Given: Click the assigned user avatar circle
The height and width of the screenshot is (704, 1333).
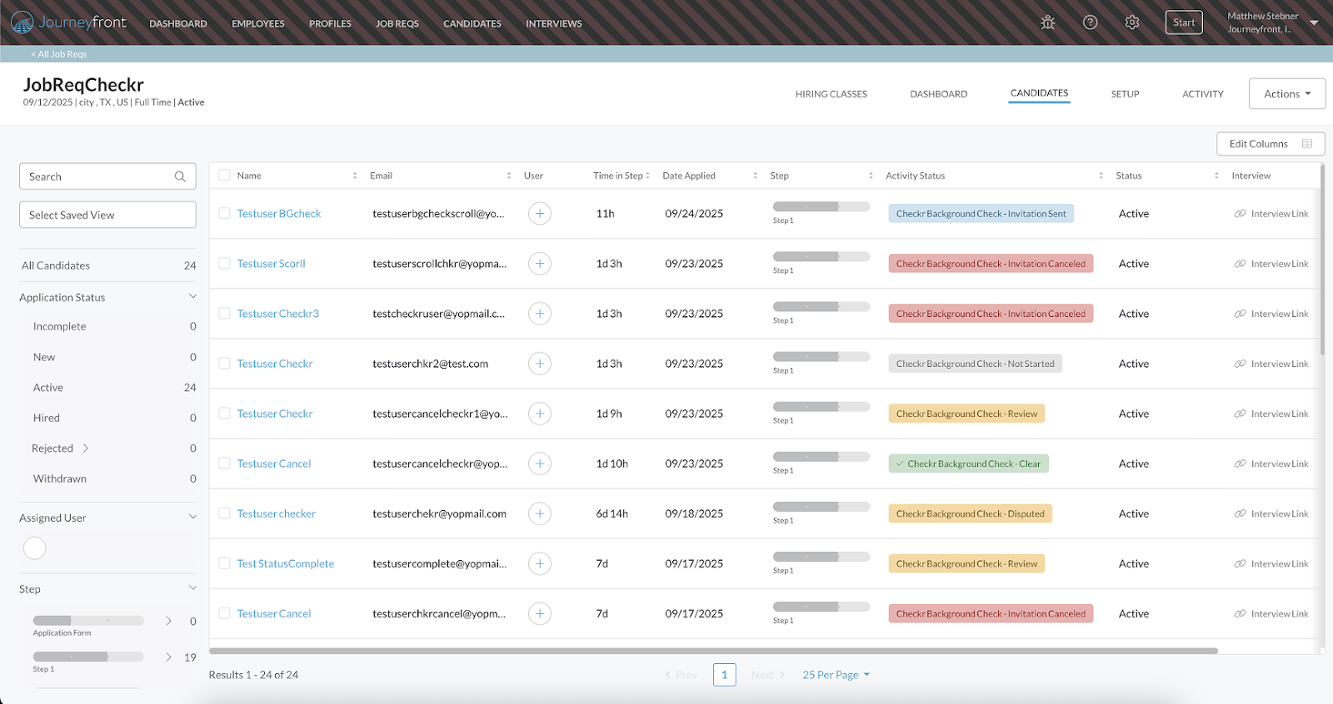Looking at the screenshot, I should pyautogui.click(x=35, y=548).
